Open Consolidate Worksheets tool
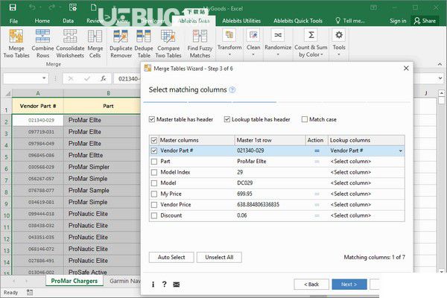 [x=70, y=44]
